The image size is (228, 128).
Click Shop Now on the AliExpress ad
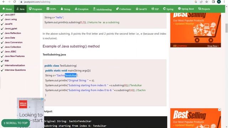click(x=213, y=46)
